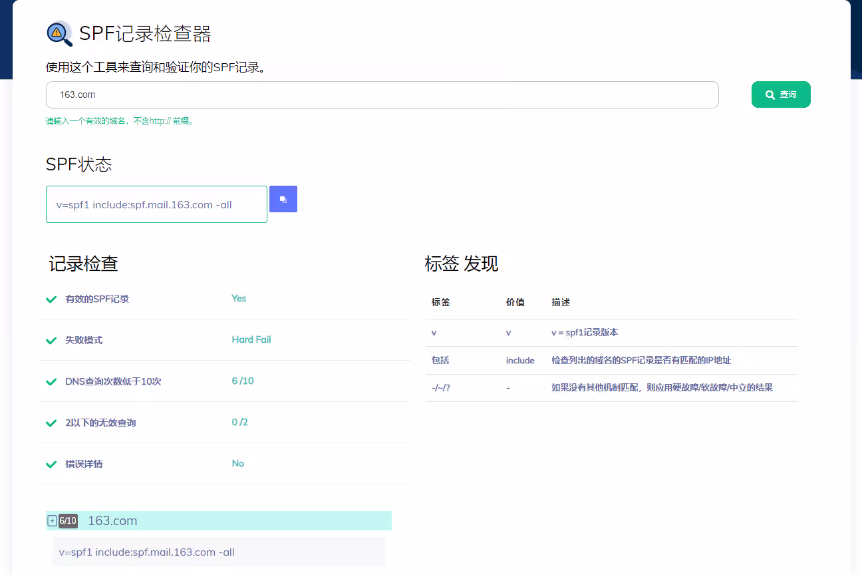Click the domain input field containing 163.com

(382, 95)
